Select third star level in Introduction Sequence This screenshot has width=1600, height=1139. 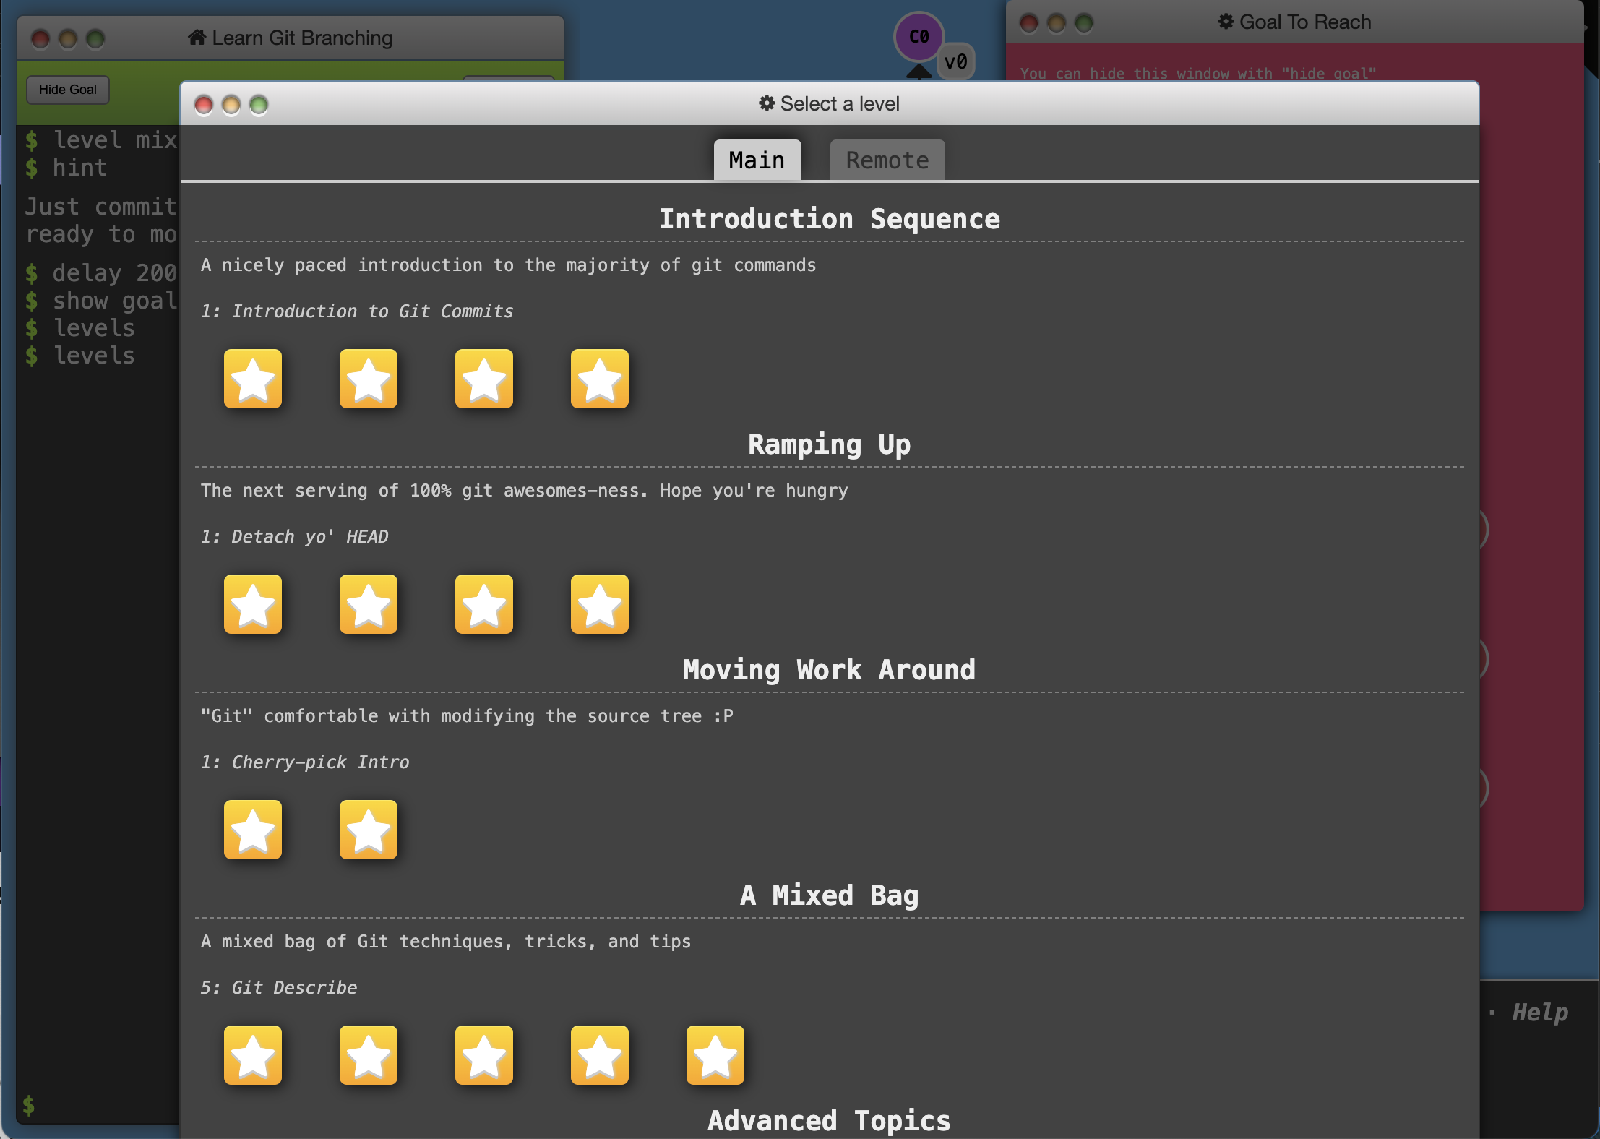point(484,379)
